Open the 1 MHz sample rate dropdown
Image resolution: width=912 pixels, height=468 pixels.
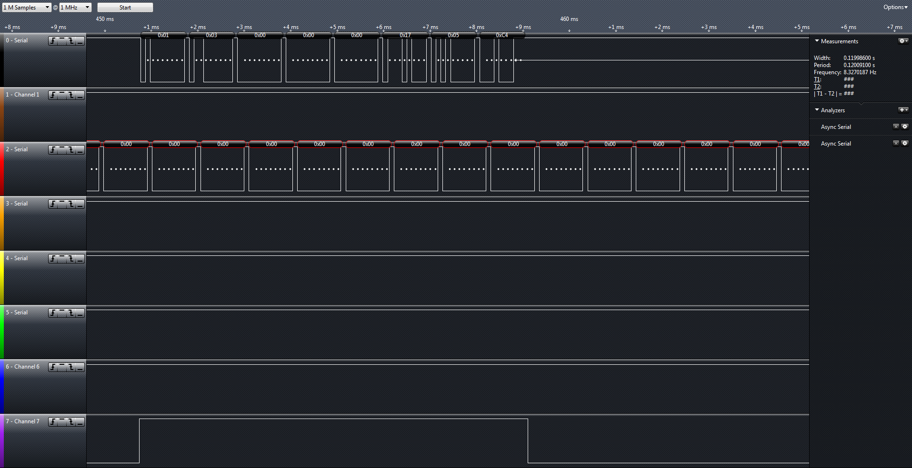[x=75, y=7]
